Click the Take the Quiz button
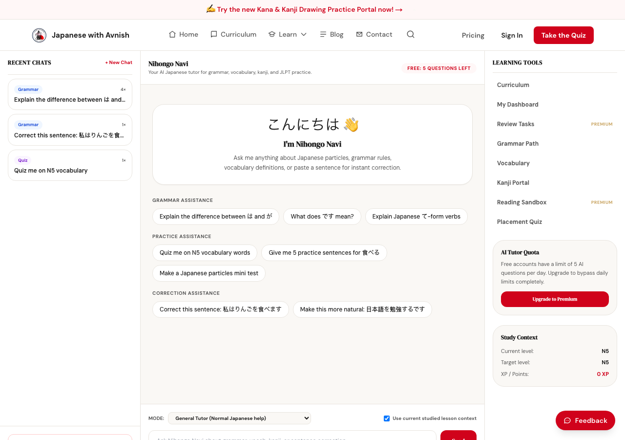The width and height of the screenshot is (625, 440). coord(563,35)
